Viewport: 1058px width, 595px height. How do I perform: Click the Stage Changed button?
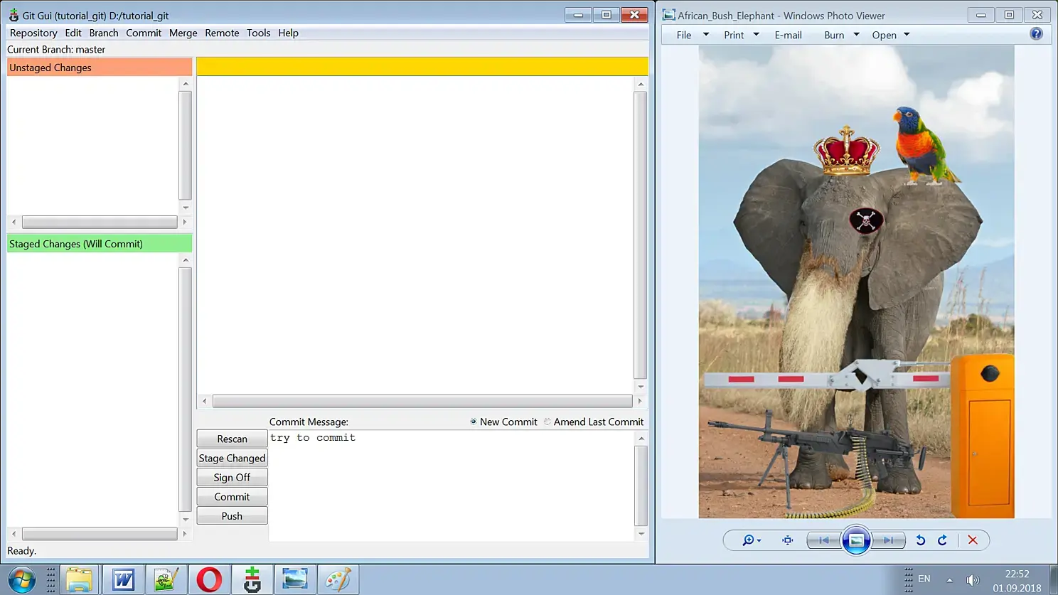232,458
